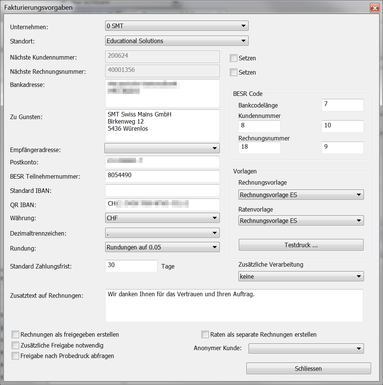Check Zusätzliche Freigabe notwendig
The width and height of the screenshot is (383, 385).
point(15,345)
